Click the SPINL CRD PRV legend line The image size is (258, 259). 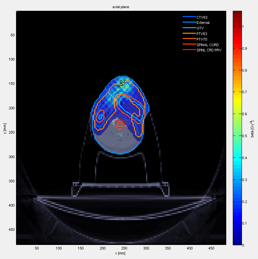click(189, 50)
